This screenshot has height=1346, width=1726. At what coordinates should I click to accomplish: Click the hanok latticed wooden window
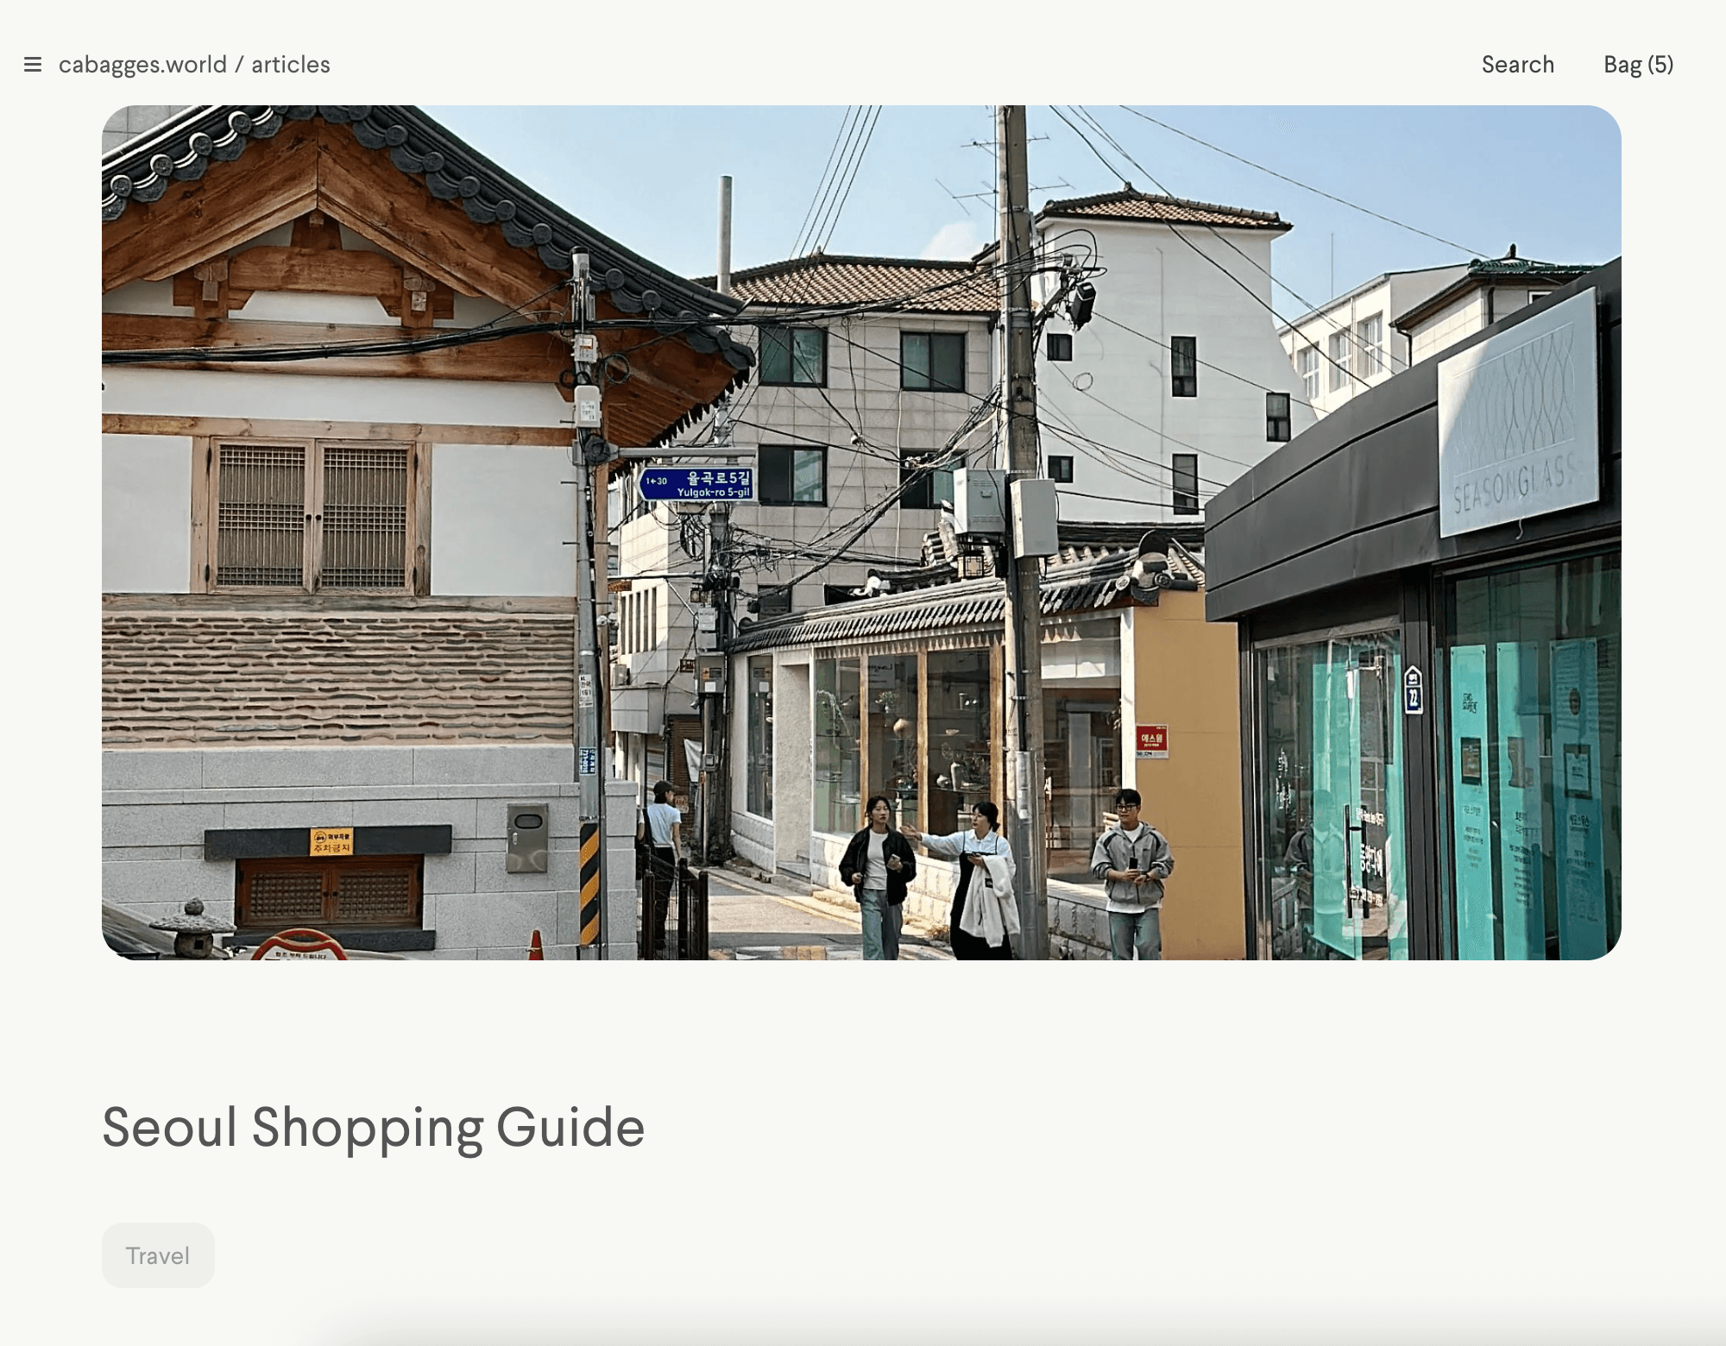312,516
